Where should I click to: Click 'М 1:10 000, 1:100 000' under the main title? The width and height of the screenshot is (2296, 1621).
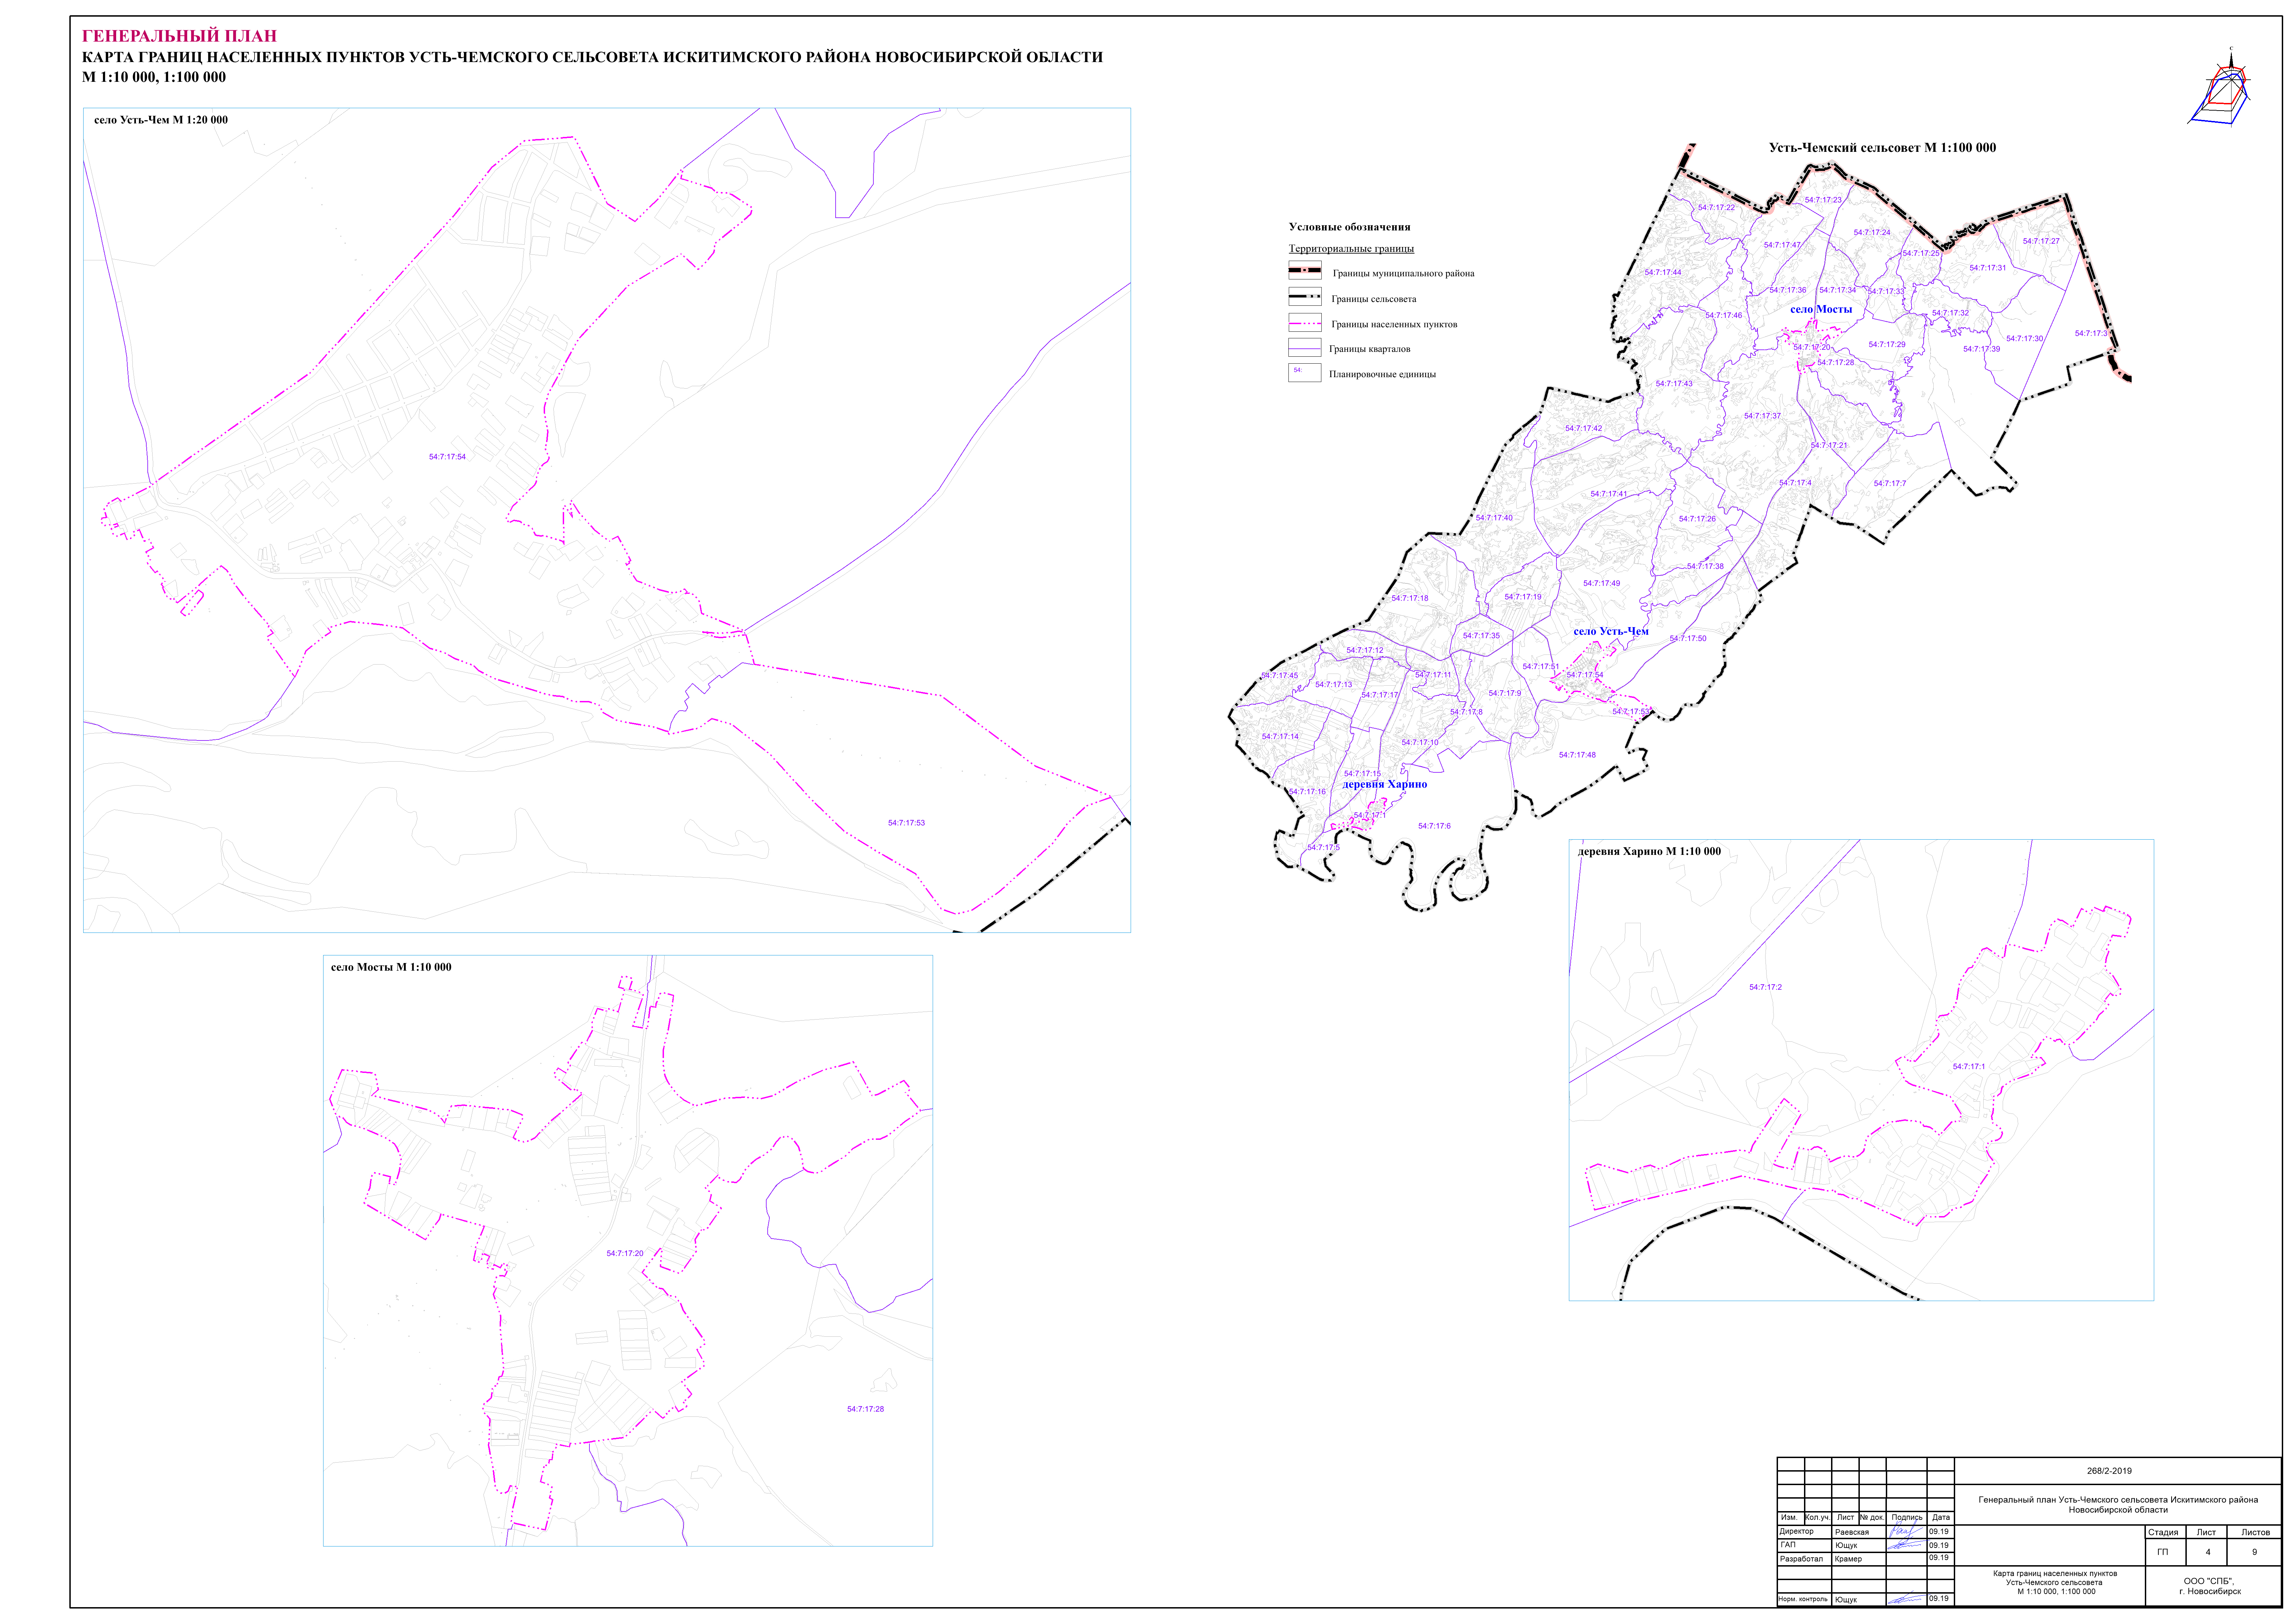click(154, 77)
